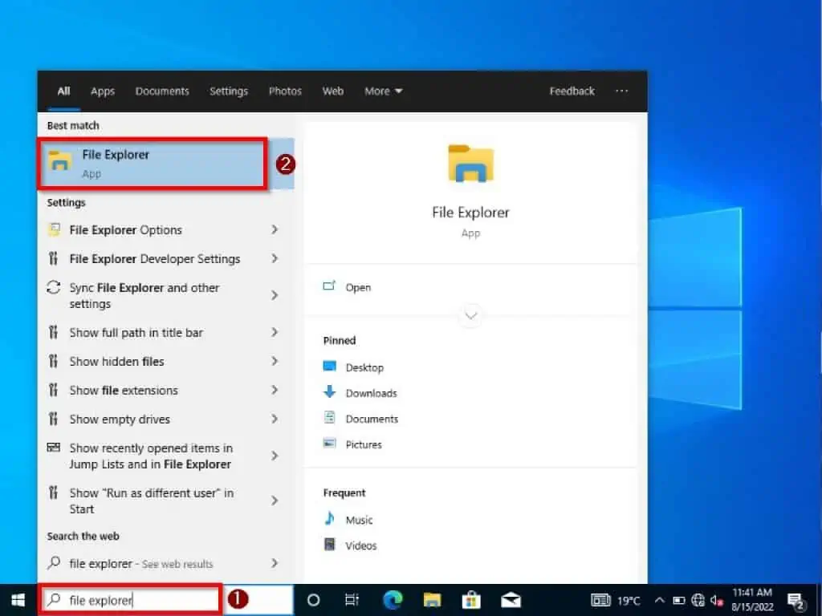This screenshot has height=616, width=822.
Task: Click the network globe tray icon
Action: tap(698, 600)
